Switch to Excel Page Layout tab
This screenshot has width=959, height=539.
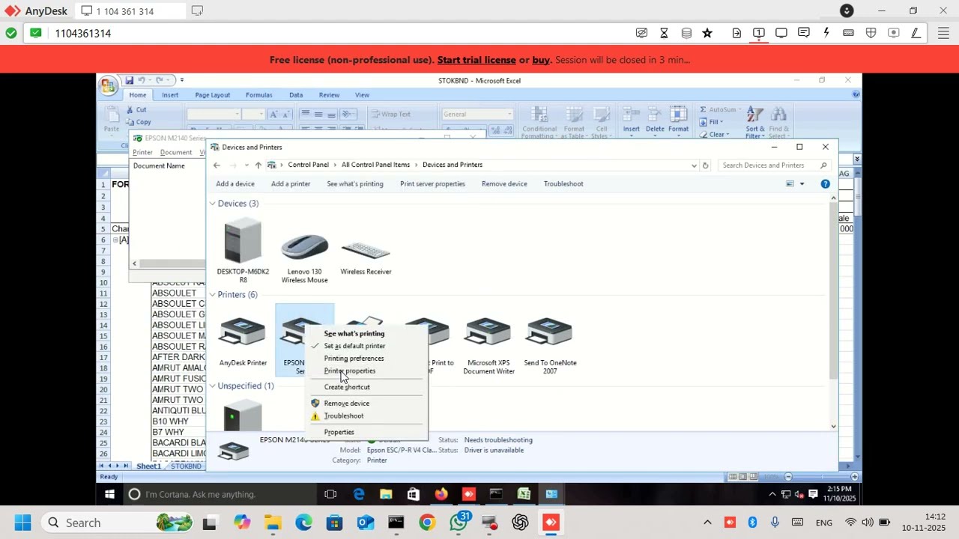[213, 95]
